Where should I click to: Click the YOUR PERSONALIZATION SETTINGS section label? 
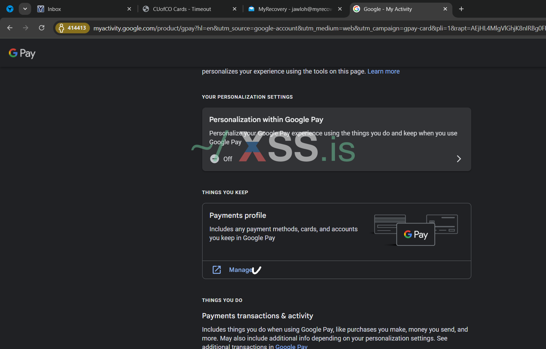point(247,97)
